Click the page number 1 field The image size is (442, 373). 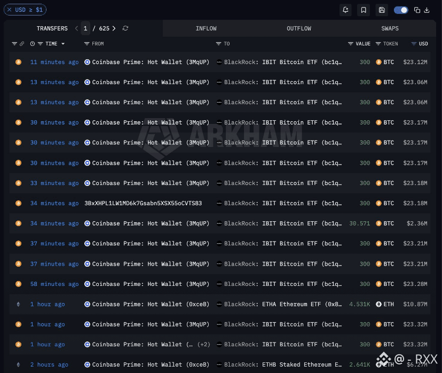[85, 28]
